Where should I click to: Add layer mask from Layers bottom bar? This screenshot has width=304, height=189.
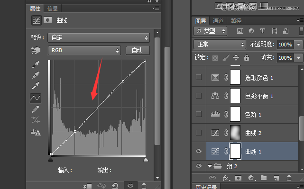238,178
